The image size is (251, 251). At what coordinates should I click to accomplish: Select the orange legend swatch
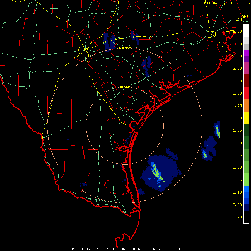[246, 106]
